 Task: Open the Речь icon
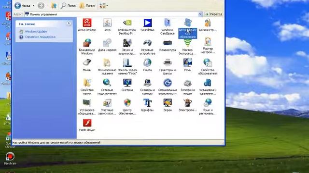[188, 65]
